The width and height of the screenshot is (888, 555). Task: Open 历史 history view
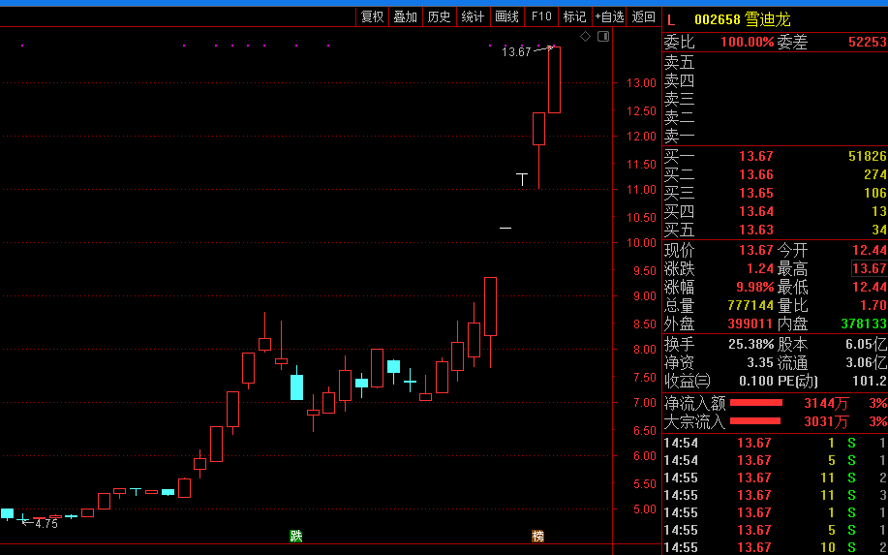click(439, 16)
